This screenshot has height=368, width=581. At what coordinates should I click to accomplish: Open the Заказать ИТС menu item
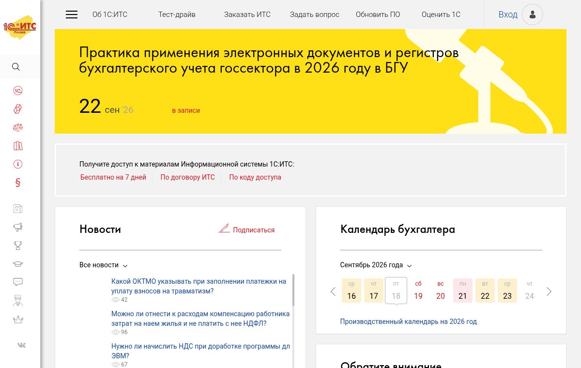(247, 15)
